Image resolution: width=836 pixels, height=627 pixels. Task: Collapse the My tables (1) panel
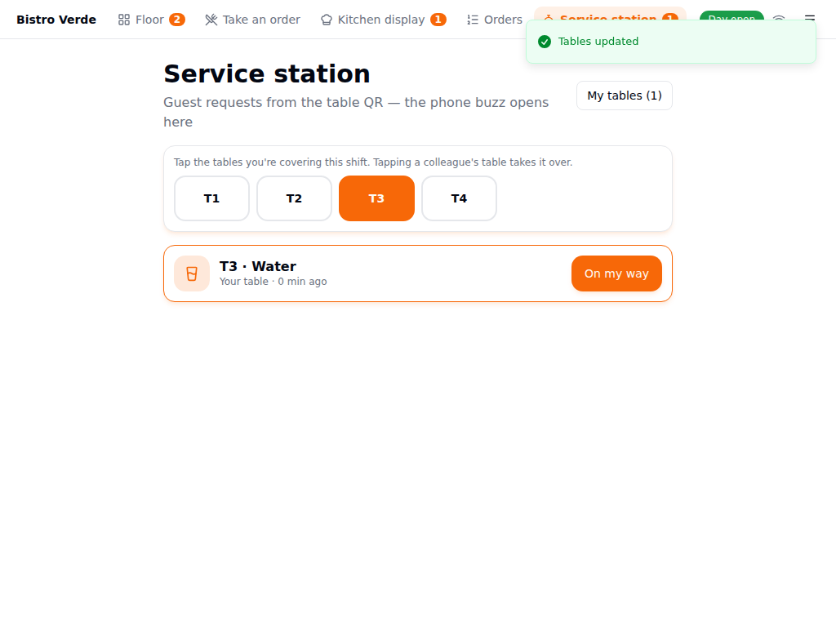[625, 96]
